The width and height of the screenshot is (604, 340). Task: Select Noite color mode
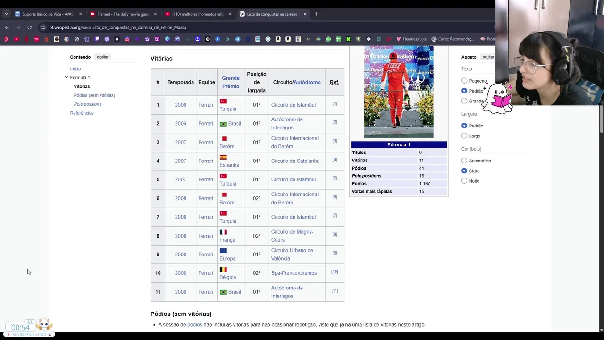[x=464, y=181]
